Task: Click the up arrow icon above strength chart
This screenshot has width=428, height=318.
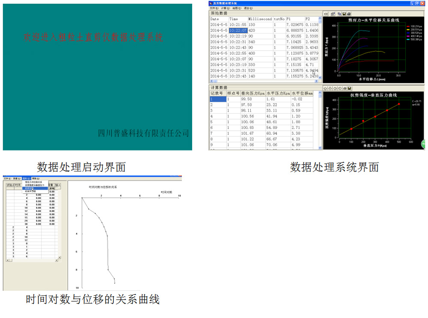Action: pyautogui.click(x=325, y=88)
